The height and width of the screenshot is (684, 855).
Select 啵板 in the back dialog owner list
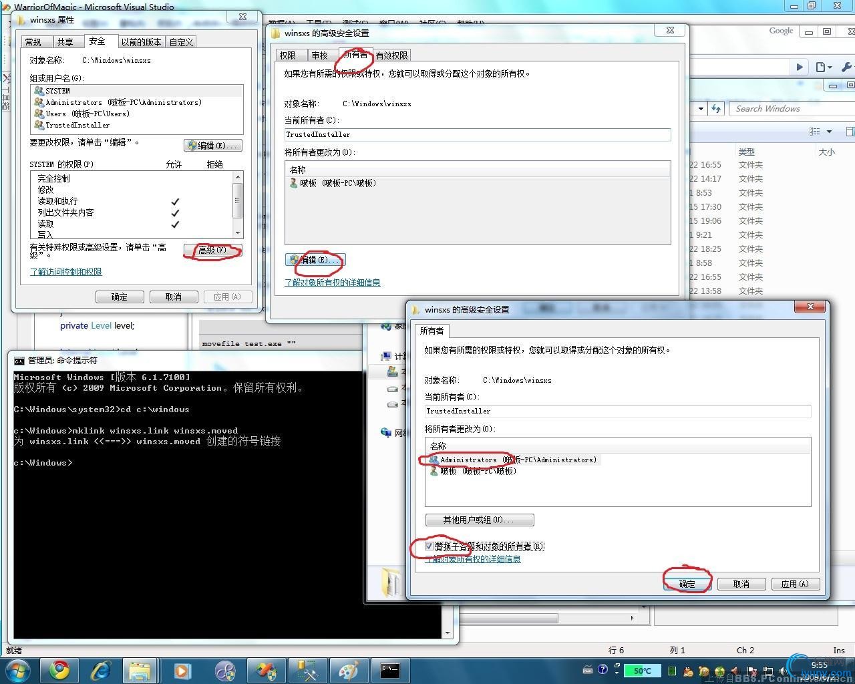tap(333, 183)
